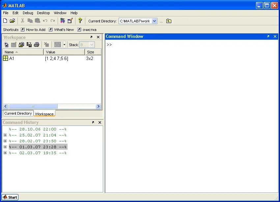Viewport: 280px width, 202px height.
Task: Undock the Command Window
Action: [x=268, y=36]
